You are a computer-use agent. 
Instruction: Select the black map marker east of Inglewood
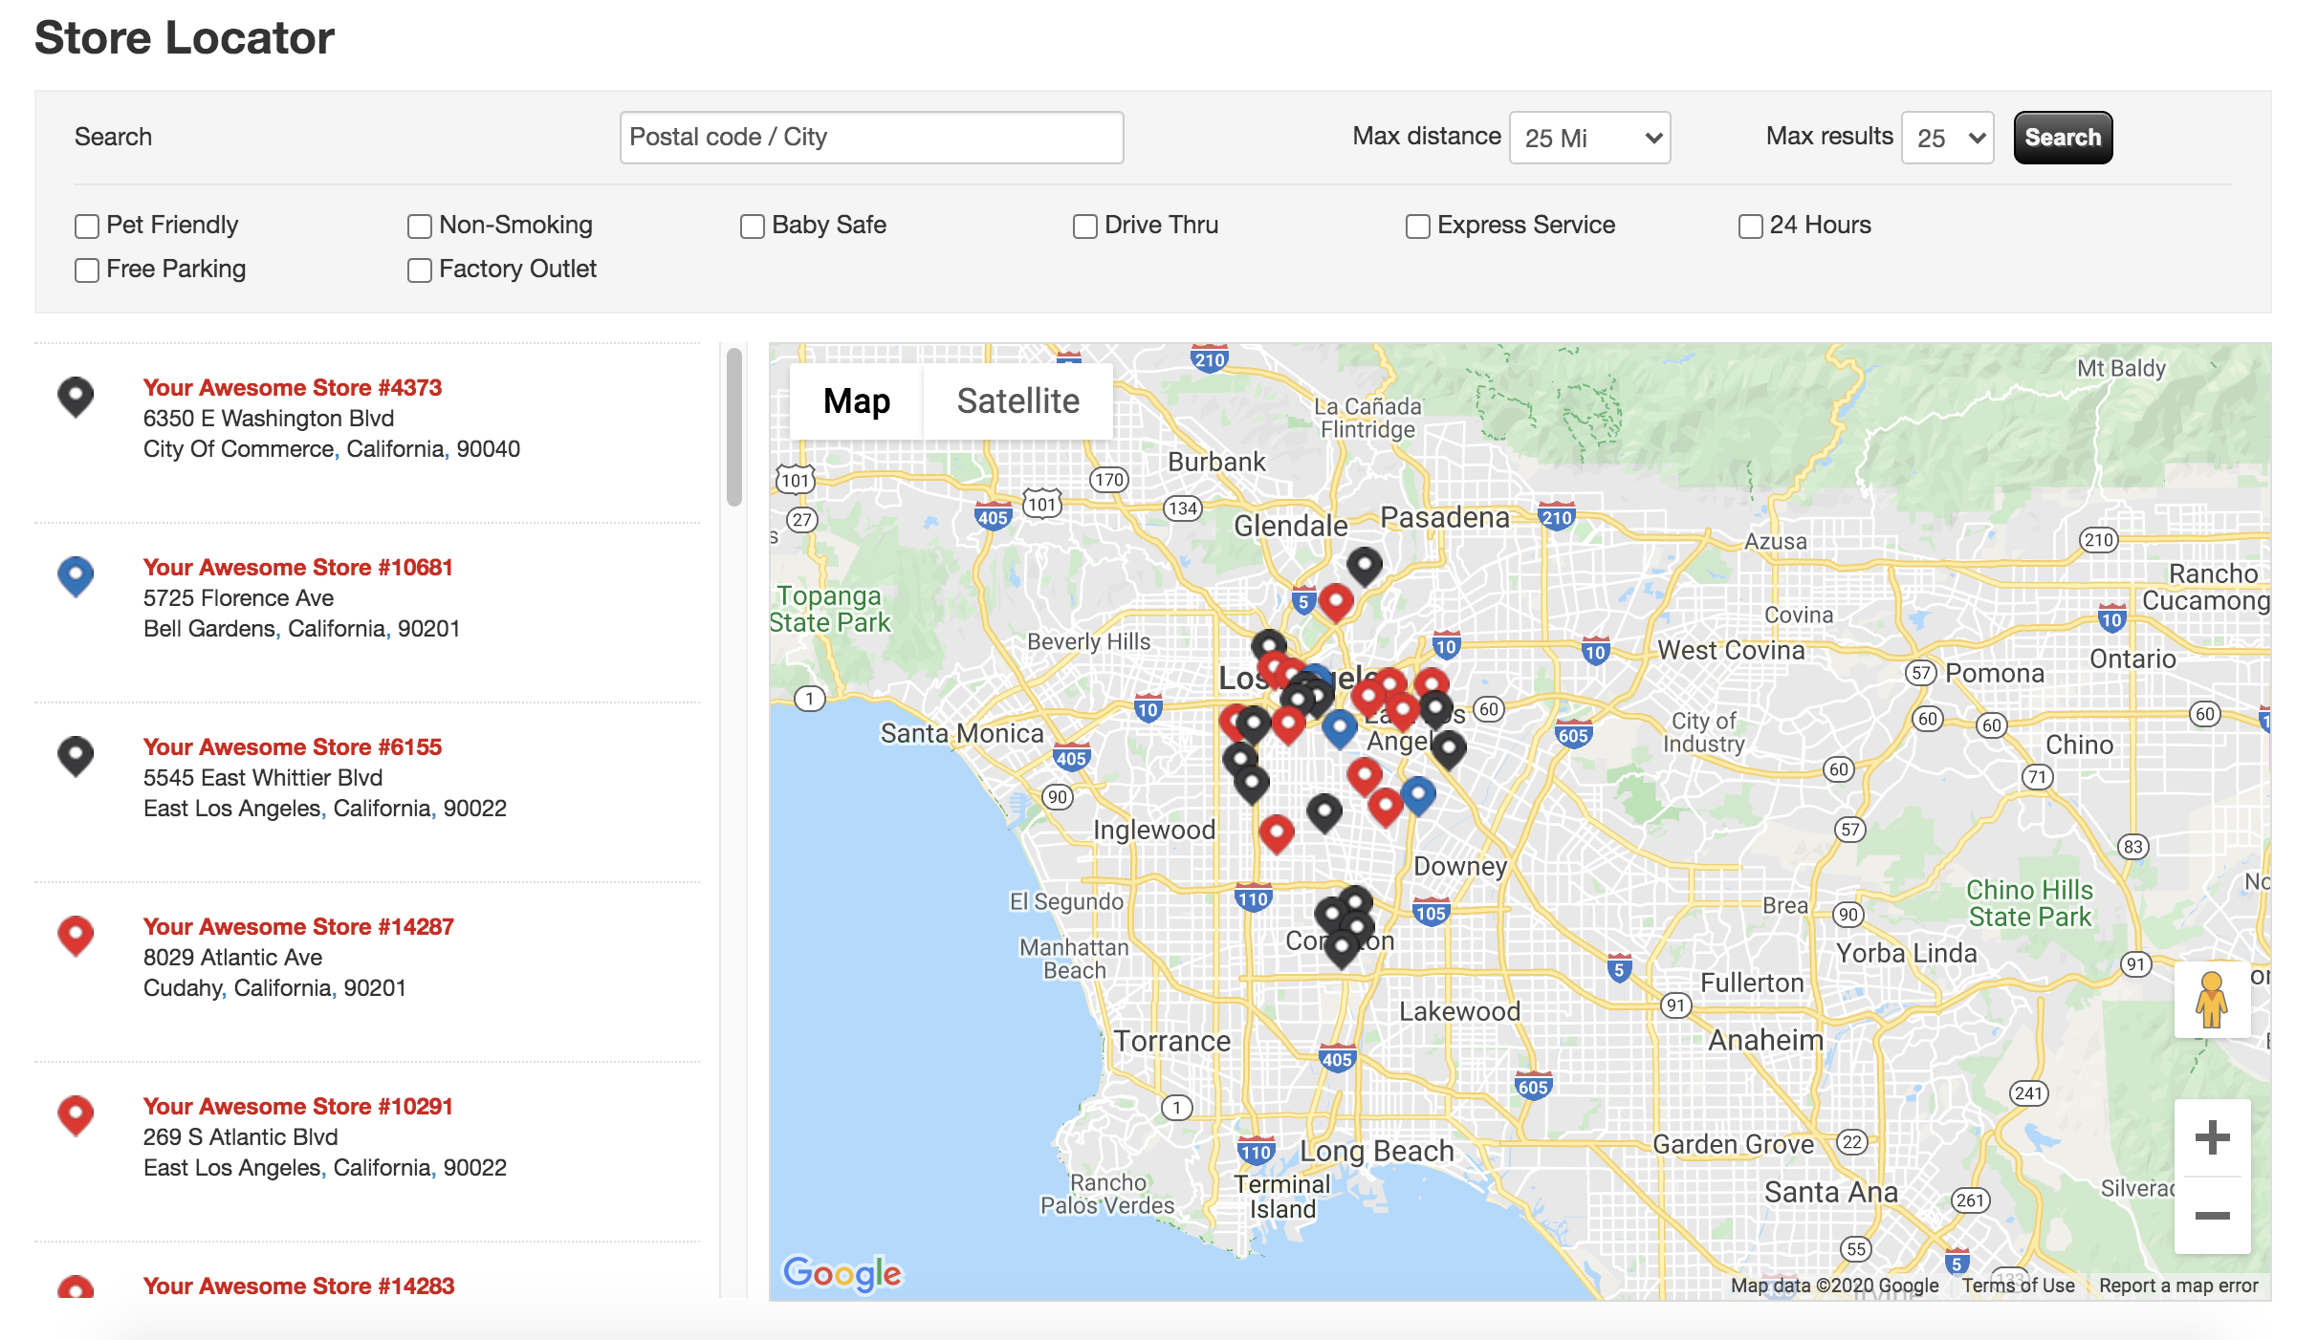1324,812
